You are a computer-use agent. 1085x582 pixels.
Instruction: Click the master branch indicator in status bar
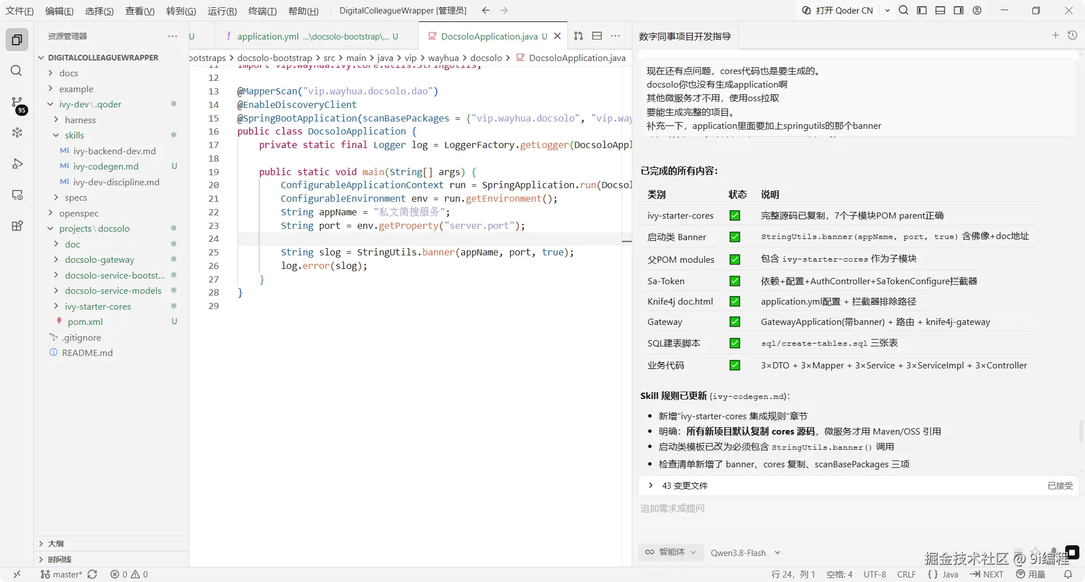click(x=62, y=574)
